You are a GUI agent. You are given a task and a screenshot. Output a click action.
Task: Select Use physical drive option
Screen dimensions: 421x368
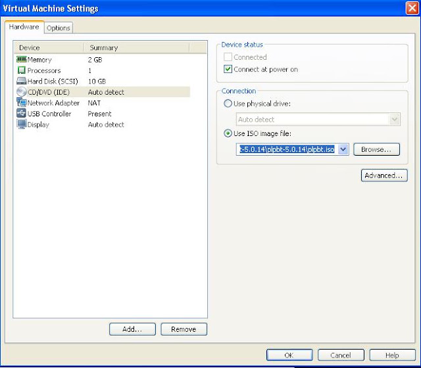228,104
